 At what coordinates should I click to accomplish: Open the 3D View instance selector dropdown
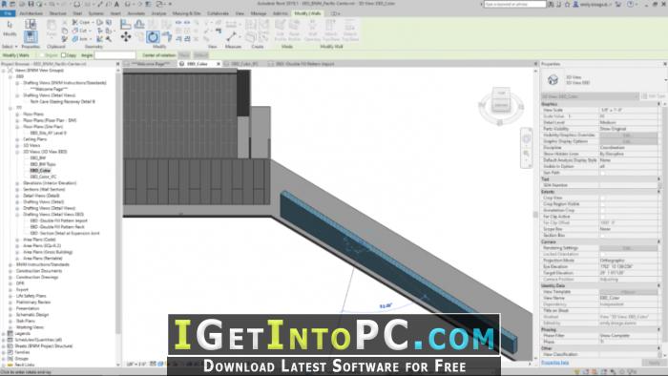tap(590, 96)
